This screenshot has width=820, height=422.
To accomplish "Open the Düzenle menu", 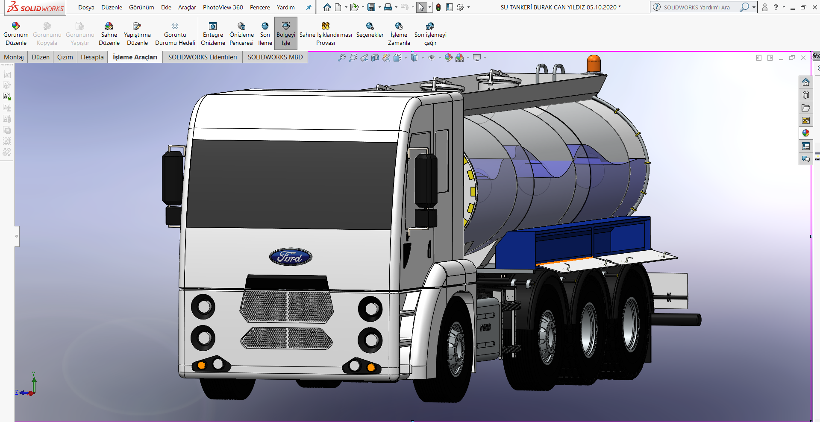I will 112,7.
